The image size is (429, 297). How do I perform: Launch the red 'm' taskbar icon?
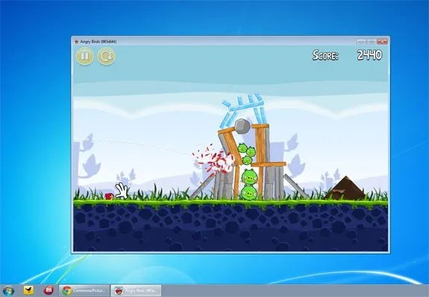tap(48, 290)
